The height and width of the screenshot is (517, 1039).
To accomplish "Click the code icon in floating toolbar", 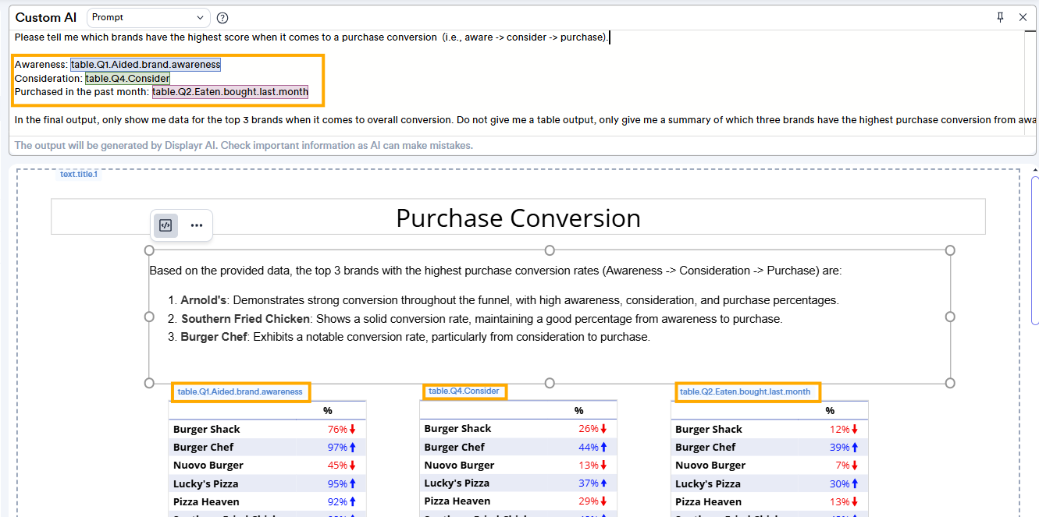I will tap(165, 225).
